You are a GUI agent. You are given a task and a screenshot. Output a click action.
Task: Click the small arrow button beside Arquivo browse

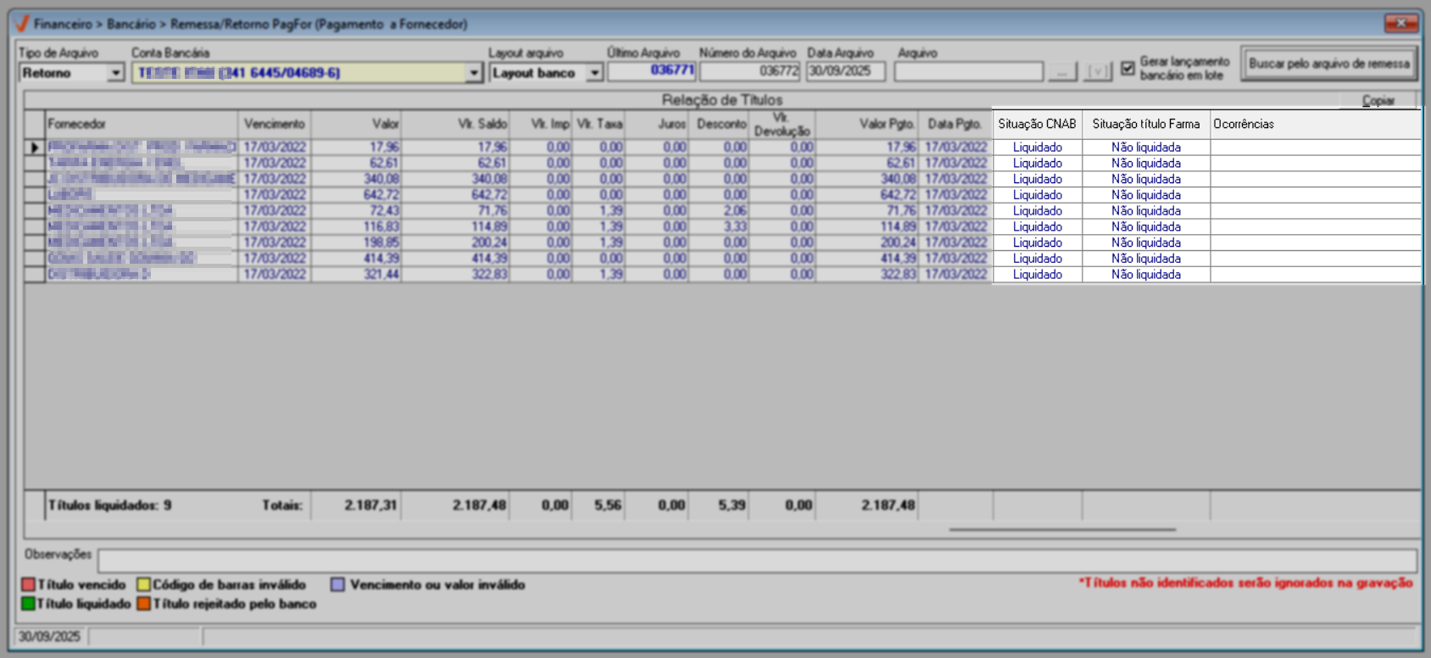pos(1098,72)
